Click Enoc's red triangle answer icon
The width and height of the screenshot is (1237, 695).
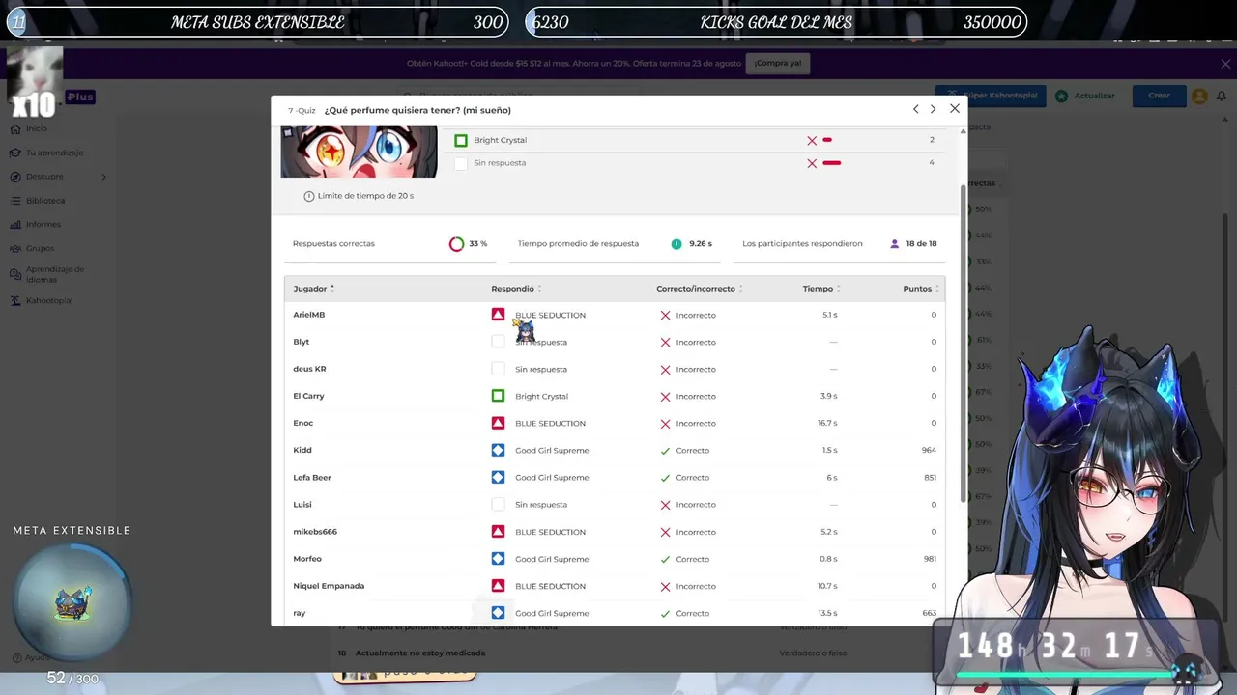tap(498, 423)
